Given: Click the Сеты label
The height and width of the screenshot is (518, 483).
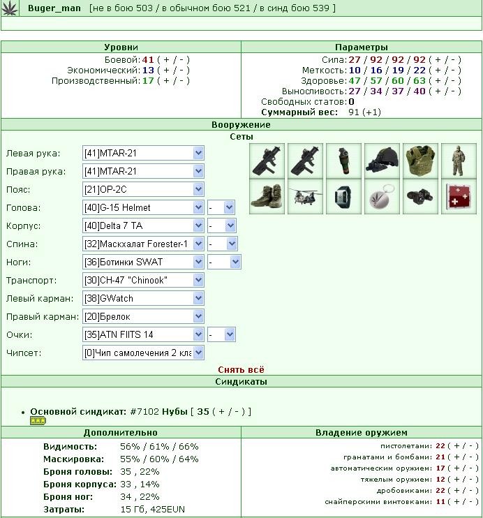Looking at the screenshot, I should pyautogui.click(x=241, y=137).
